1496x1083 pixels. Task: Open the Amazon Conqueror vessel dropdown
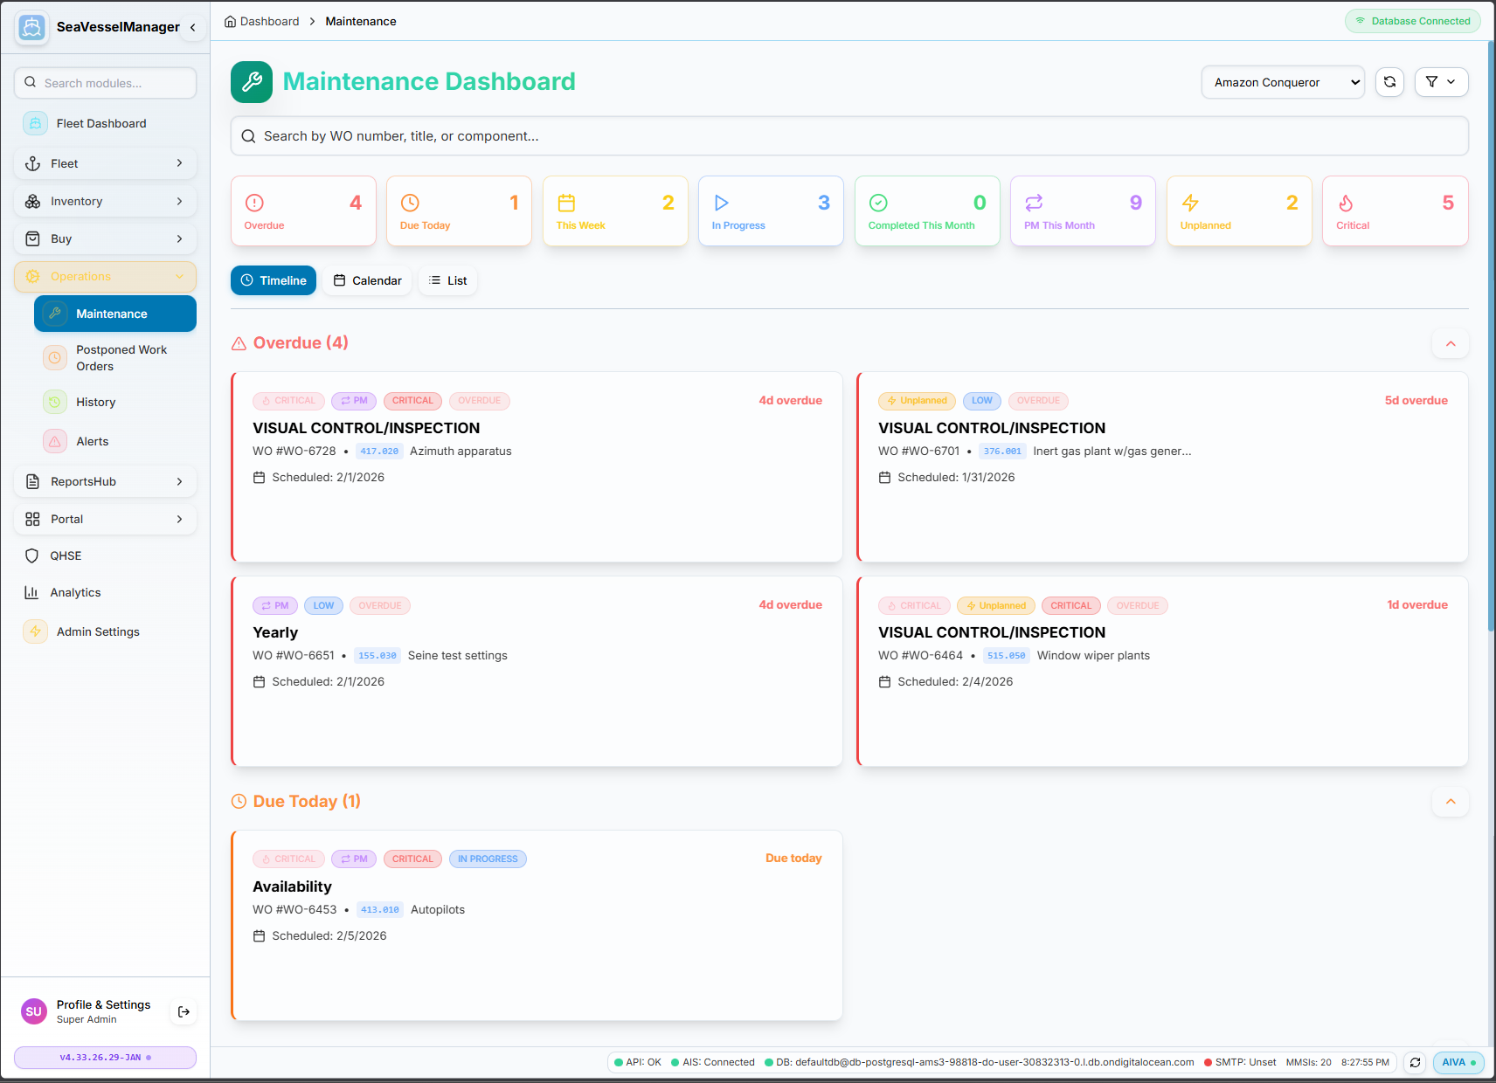(1281, 81)
